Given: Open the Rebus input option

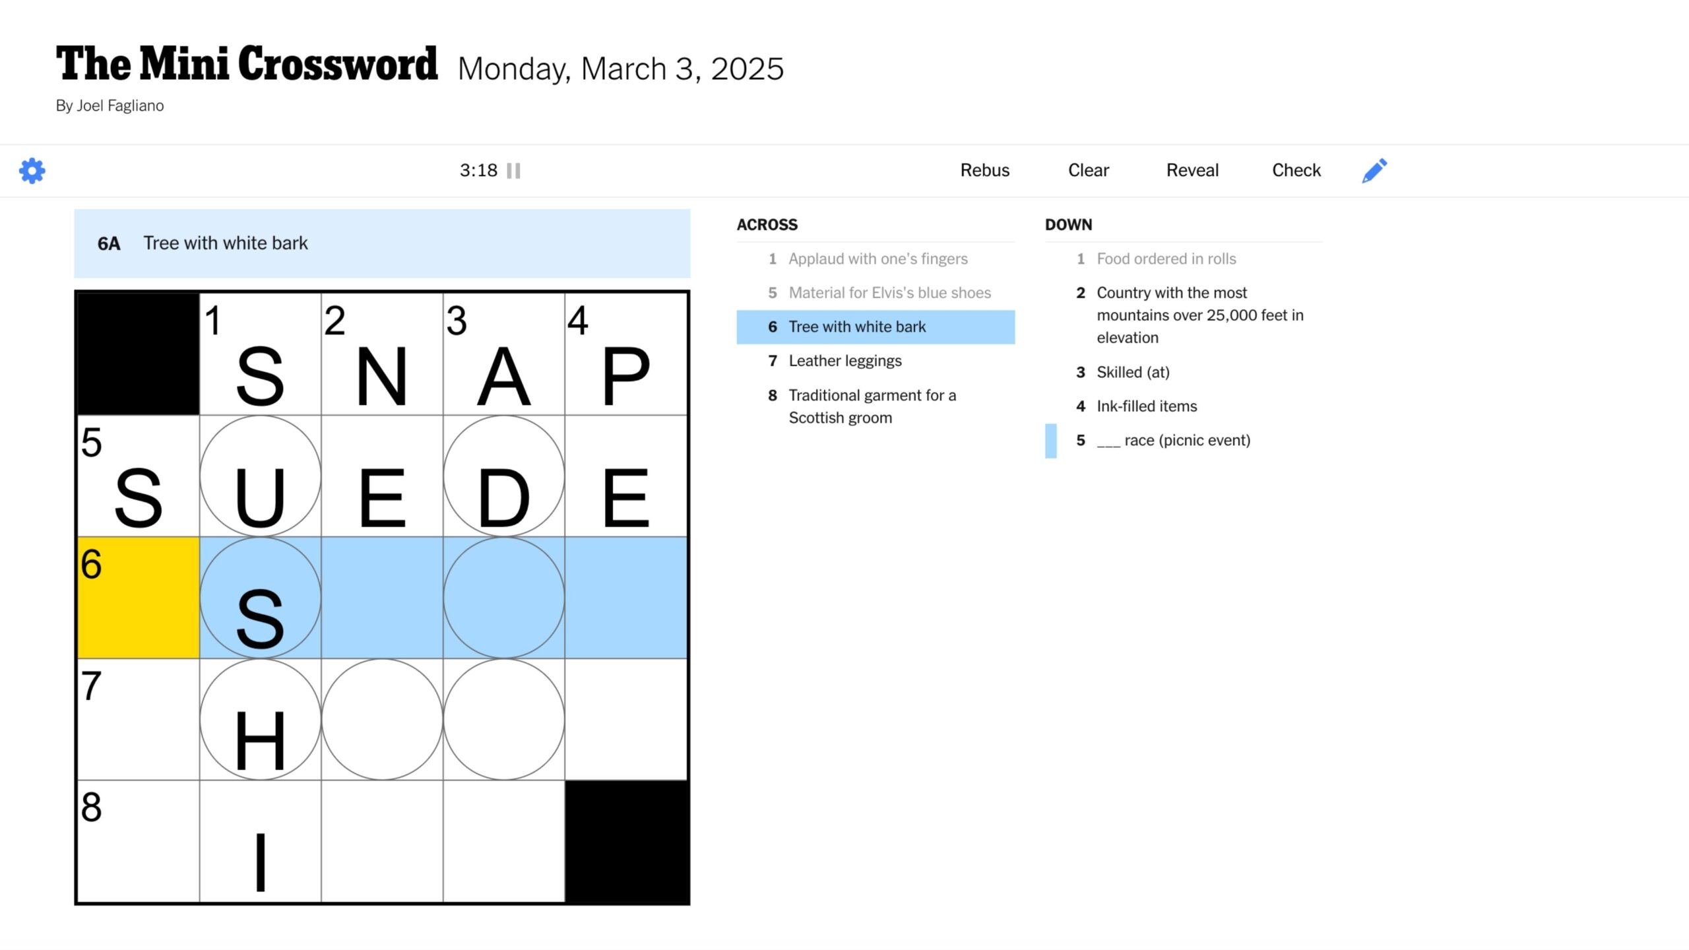Looking at the screenshot, I should [984, 170].
